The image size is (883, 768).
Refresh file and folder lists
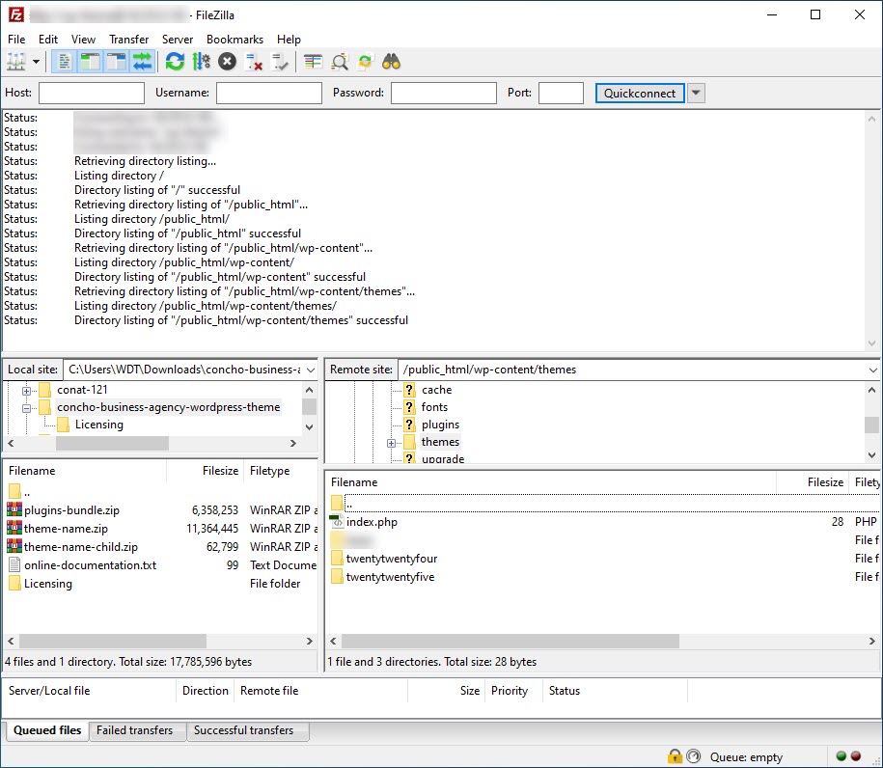(175, 62)
